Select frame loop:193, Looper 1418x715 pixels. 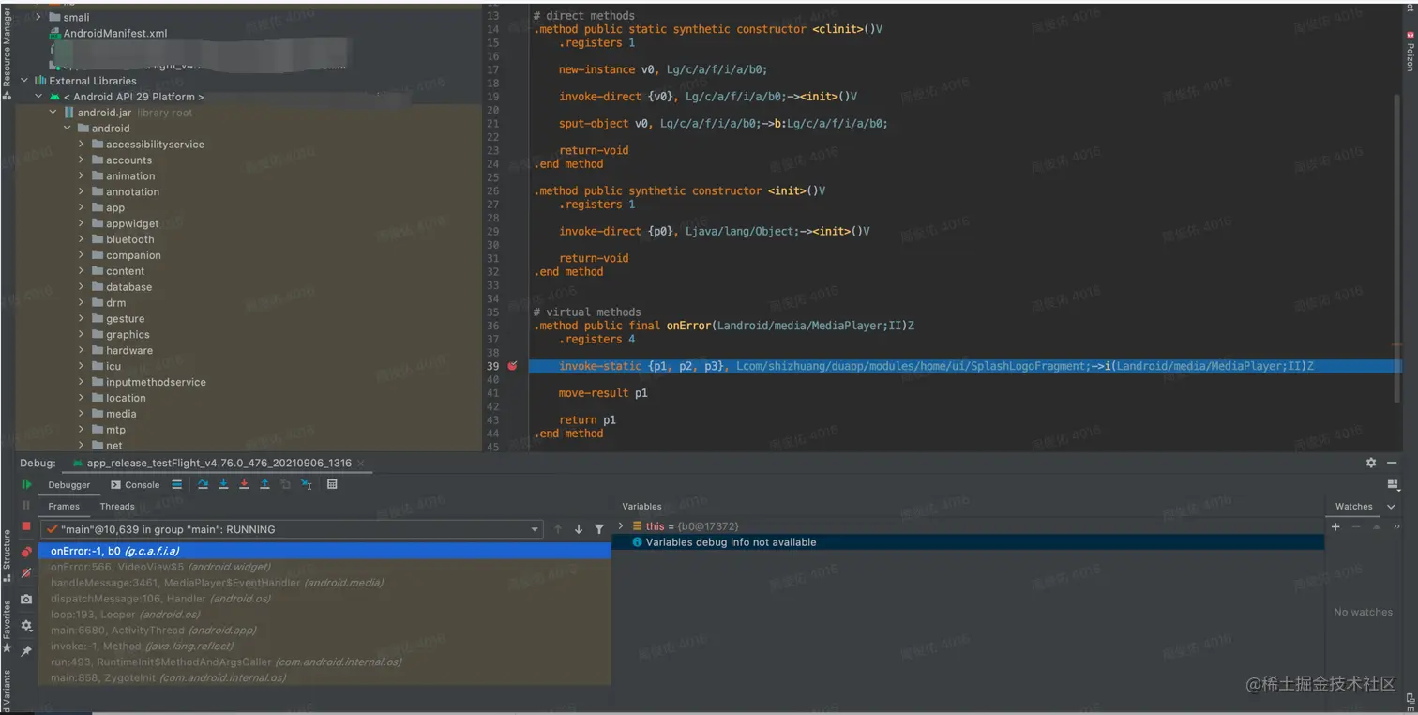click(324, 615)
